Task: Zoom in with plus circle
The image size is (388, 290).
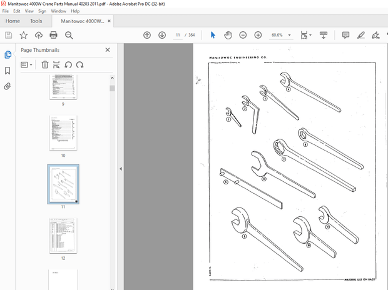Action: [258, 35]
